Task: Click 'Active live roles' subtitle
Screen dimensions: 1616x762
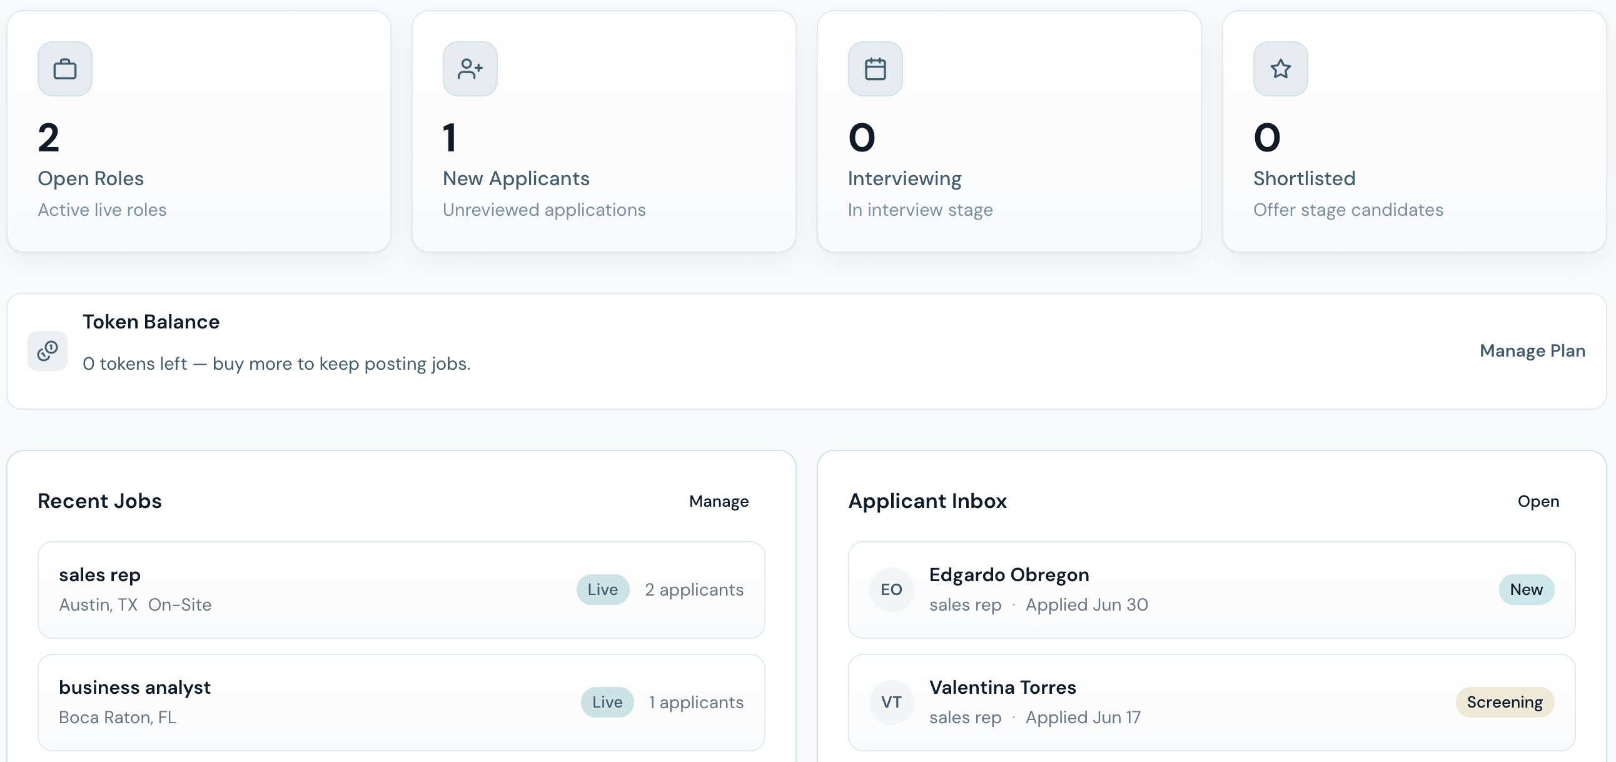Action: 103,210
